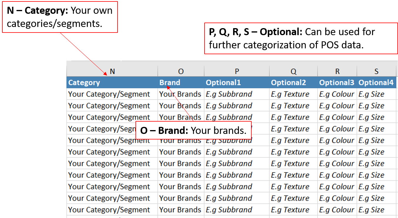Select the Optional2 header cell
This screenshot has height=218, width=398.
point(293,83)
